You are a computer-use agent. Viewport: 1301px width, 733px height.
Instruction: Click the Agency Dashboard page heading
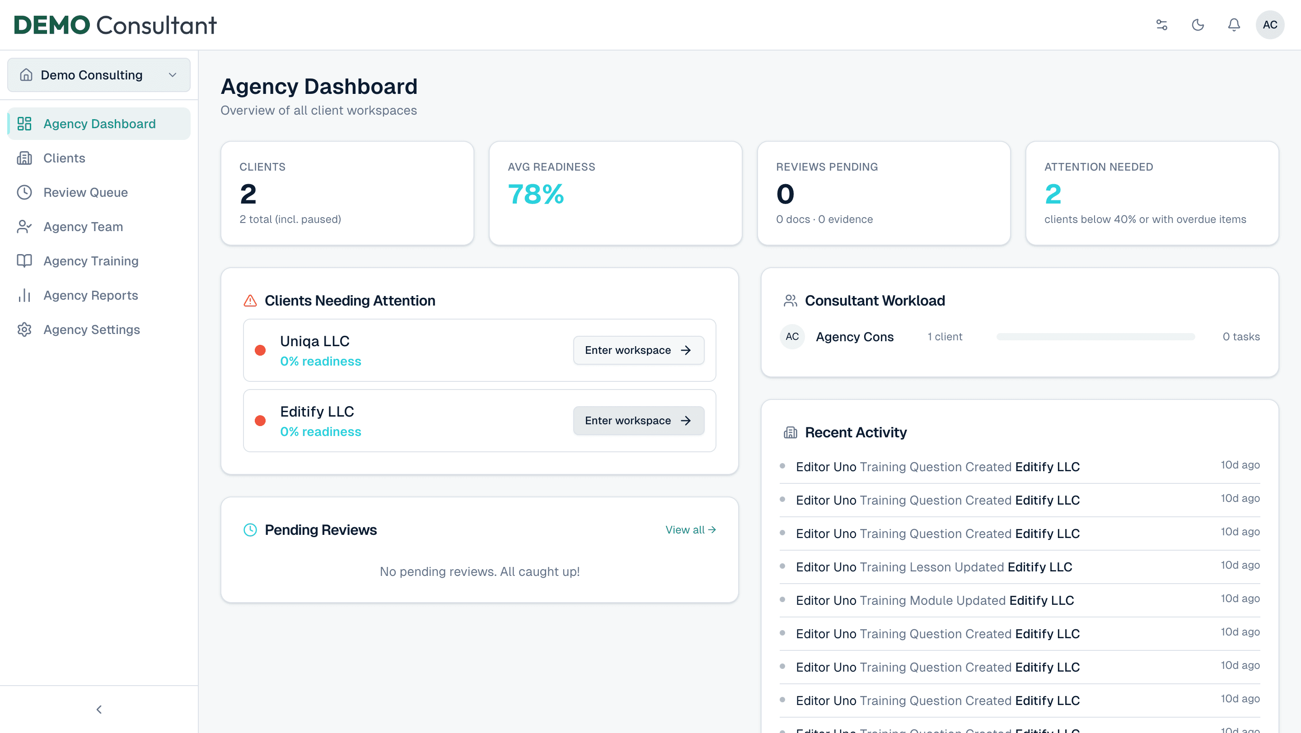point(318,86)
